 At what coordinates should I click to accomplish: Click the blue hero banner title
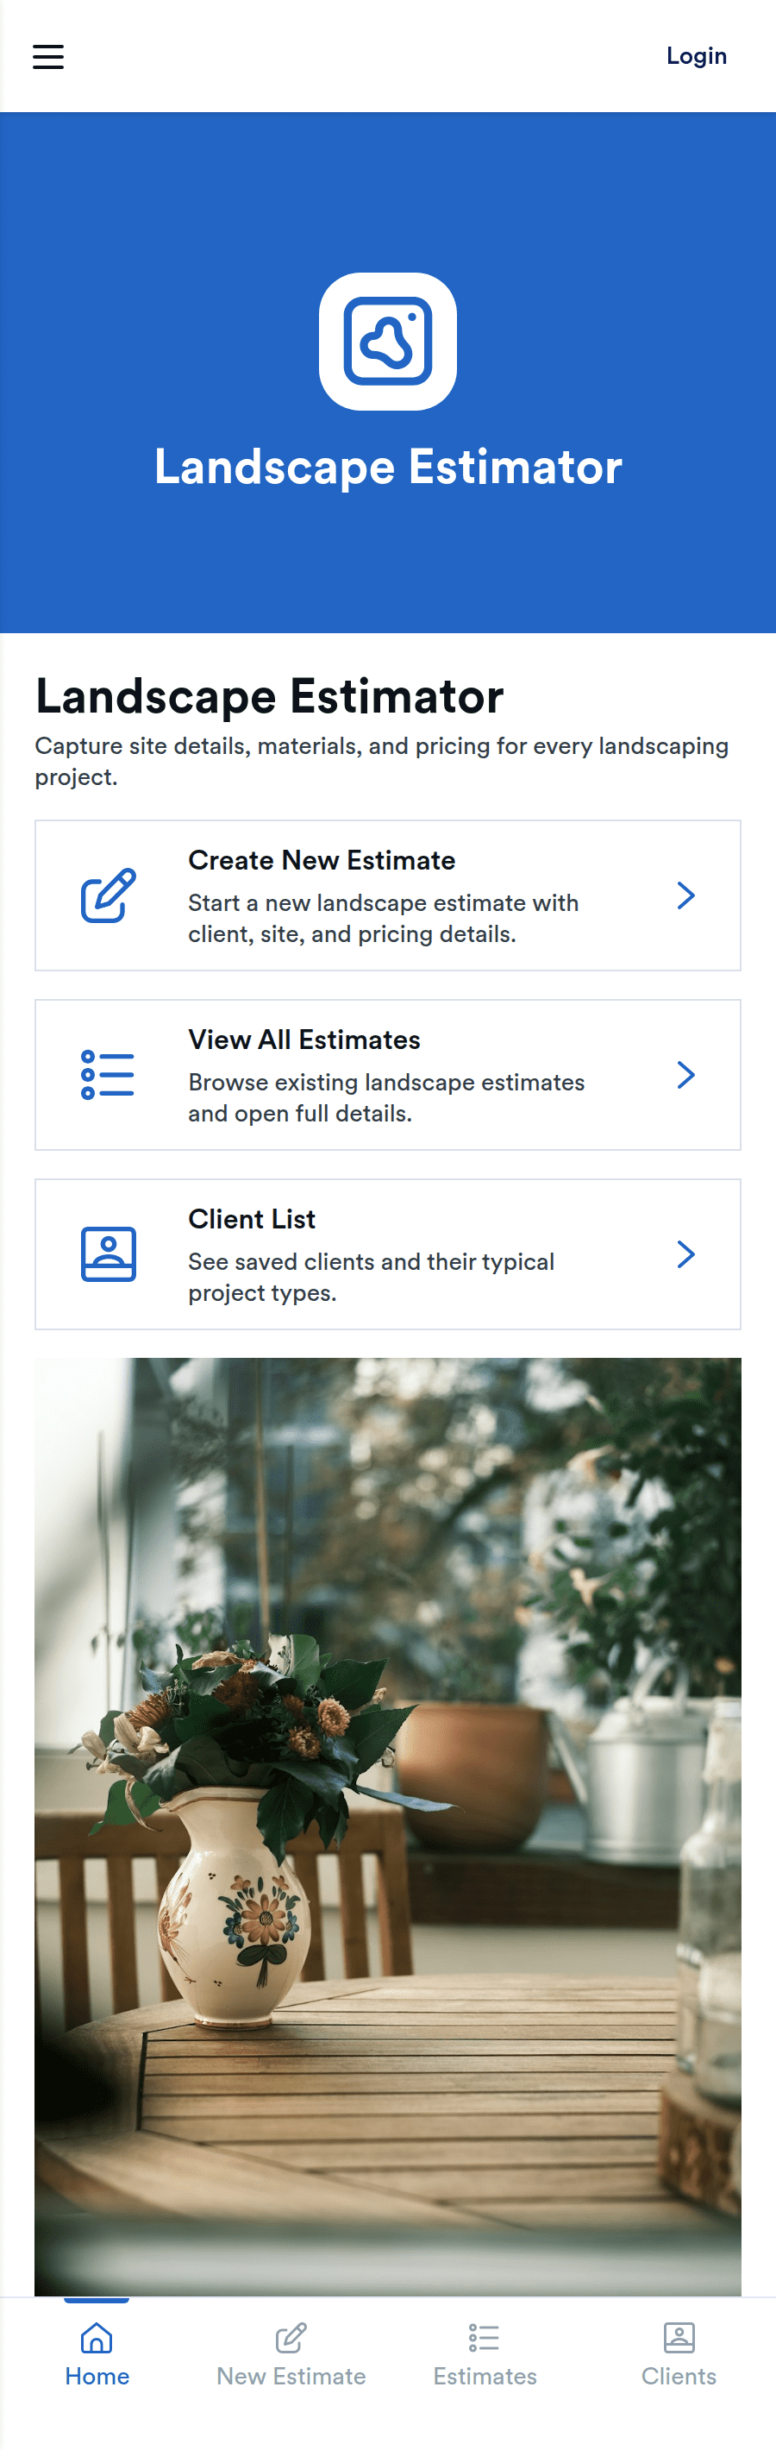coord(388,467)
